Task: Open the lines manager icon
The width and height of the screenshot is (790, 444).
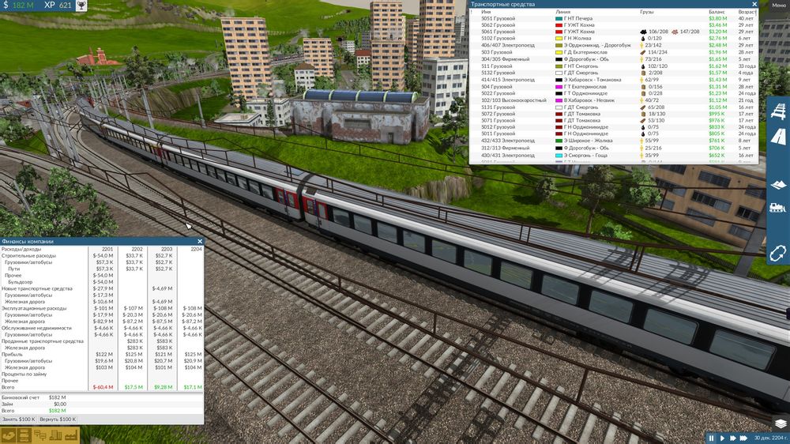Action: [x=39, y=435]
